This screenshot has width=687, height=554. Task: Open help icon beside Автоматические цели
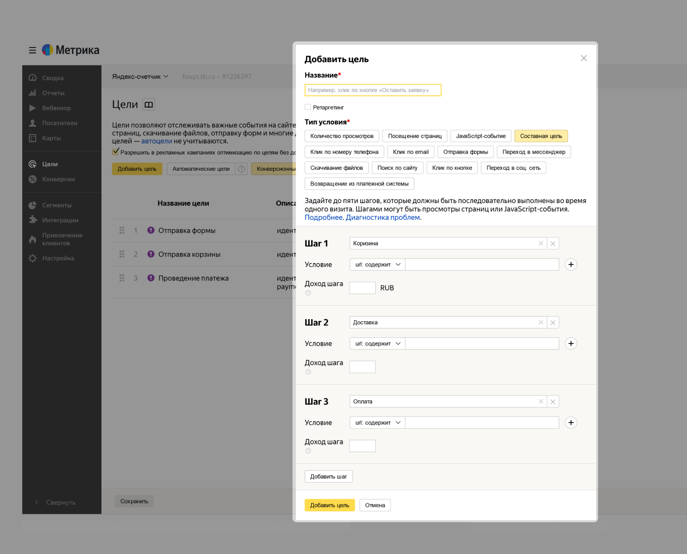tap(241, 169)
